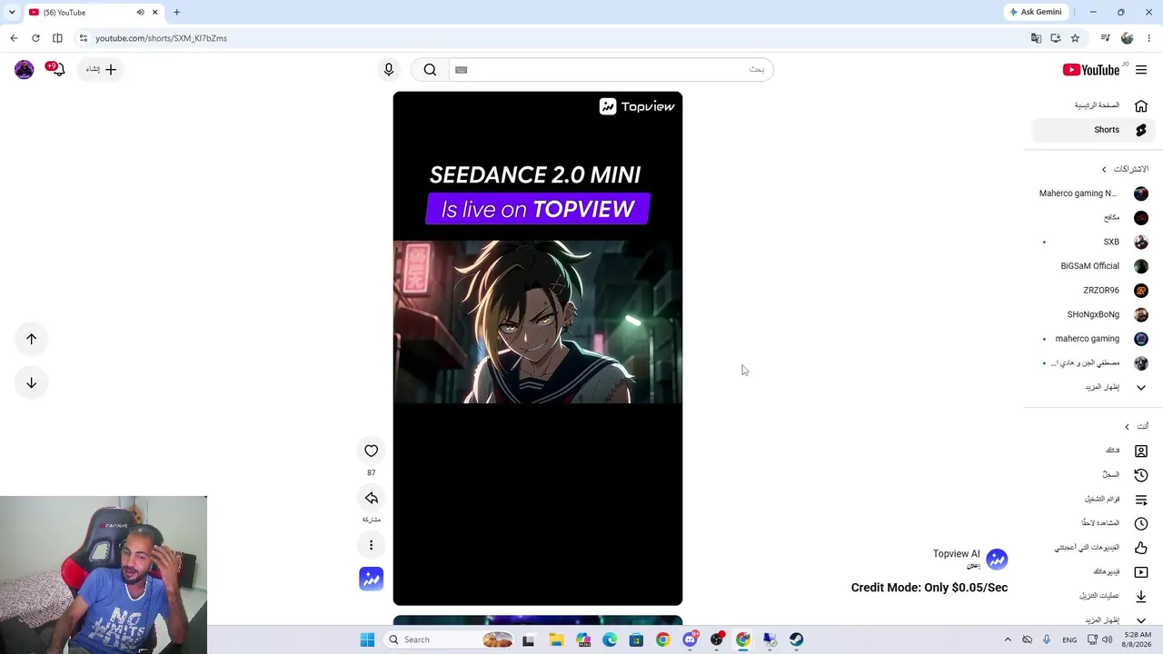Open Liked Videos in the sidebar

(x=1093, y=548)
